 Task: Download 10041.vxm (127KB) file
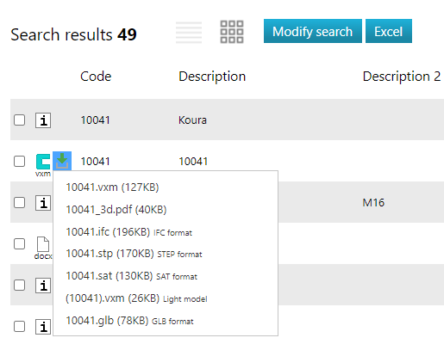(x=112, y=187)
